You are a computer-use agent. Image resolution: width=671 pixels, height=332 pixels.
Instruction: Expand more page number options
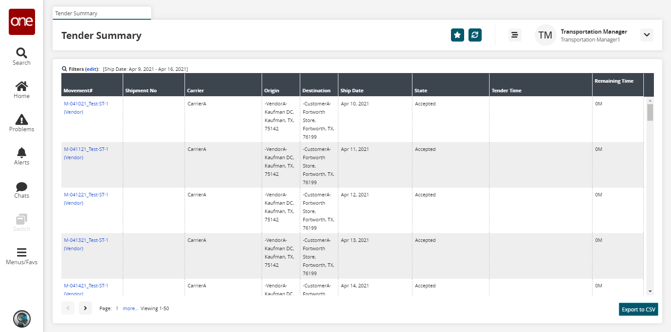coord(131,308)
